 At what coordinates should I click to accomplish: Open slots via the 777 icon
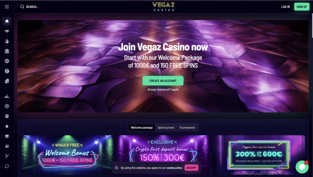point(7,31)
